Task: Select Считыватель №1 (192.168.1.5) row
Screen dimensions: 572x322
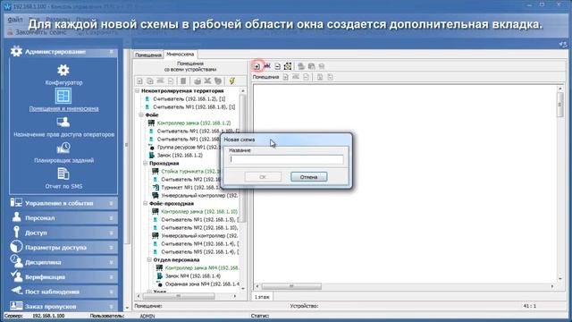Action: [200, 219]
